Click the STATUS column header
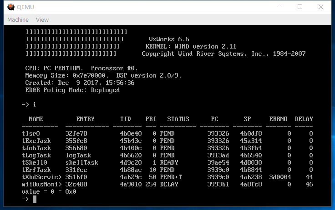This screenshot has height=210, width=335. tap(178, 119)
